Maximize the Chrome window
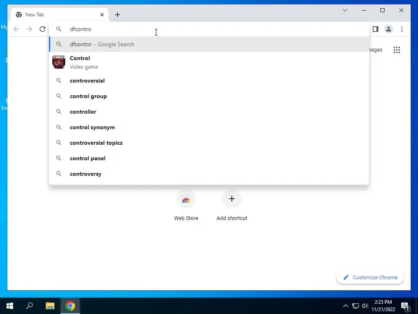The image size is (418, 314). [382, 10]
